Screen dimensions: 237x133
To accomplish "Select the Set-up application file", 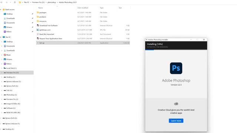I will coord(83,43).
